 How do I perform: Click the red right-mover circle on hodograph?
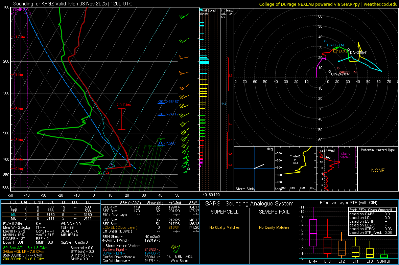tap(338, 68)
